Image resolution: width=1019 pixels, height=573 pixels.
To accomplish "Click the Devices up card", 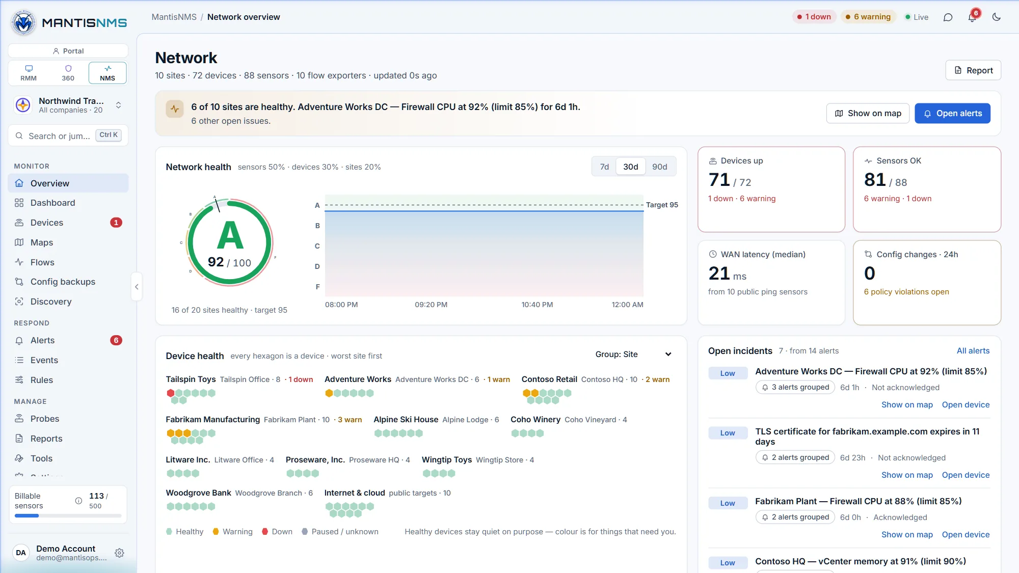I will 771,189.
